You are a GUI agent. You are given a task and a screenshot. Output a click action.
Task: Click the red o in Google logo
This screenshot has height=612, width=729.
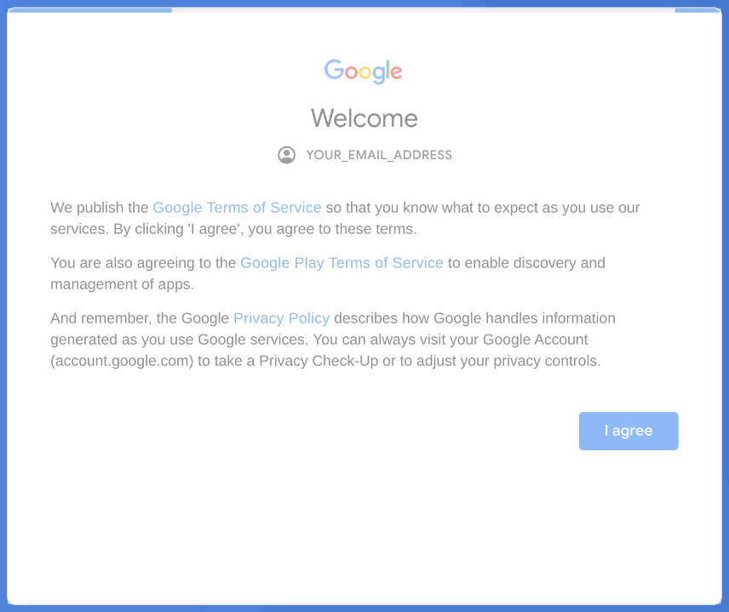(351, 72)
